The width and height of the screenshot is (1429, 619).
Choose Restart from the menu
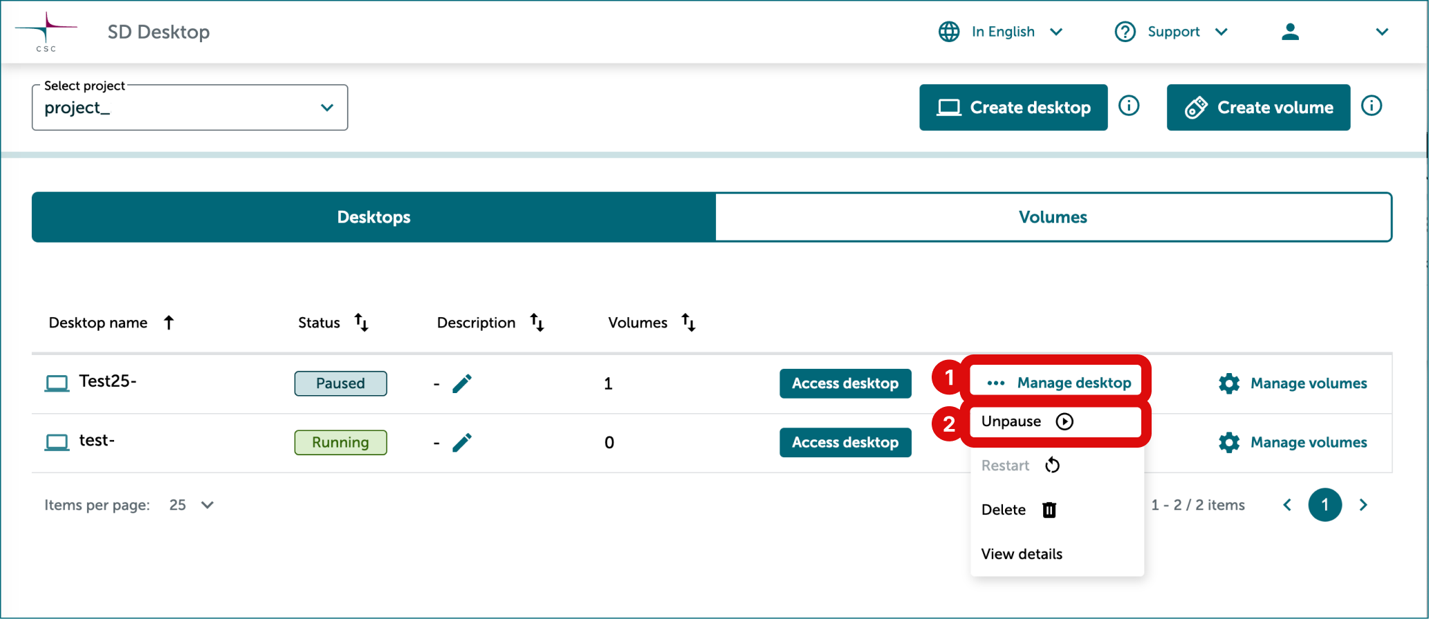[x=1057, y=466]
